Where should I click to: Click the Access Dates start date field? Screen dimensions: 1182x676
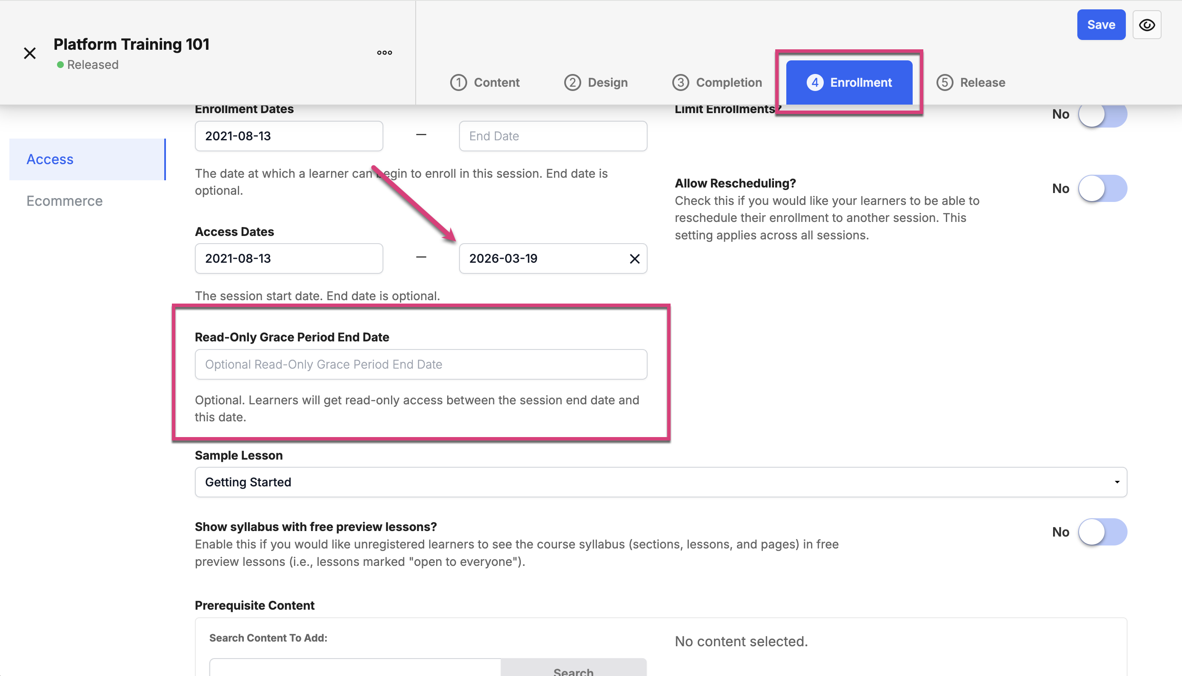click(289, 258)
